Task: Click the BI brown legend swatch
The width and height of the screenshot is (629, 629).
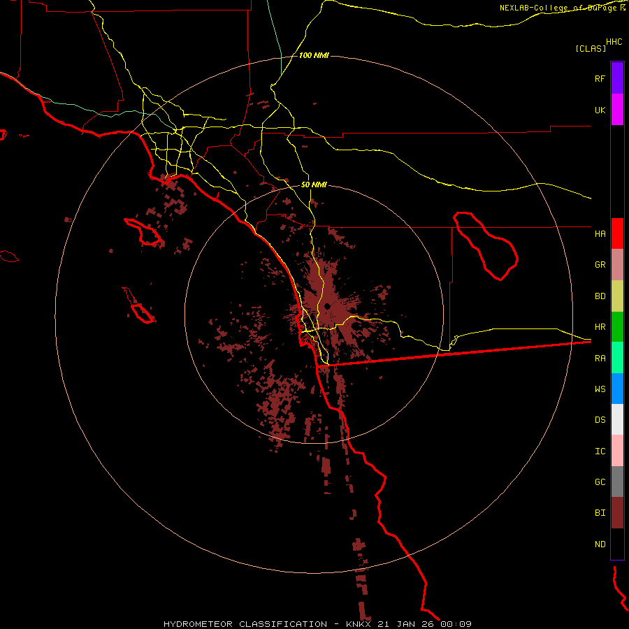Action: (x=617, y=513)
